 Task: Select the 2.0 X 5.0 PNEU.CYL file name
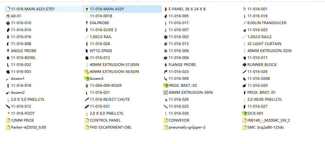pos(28,100)
